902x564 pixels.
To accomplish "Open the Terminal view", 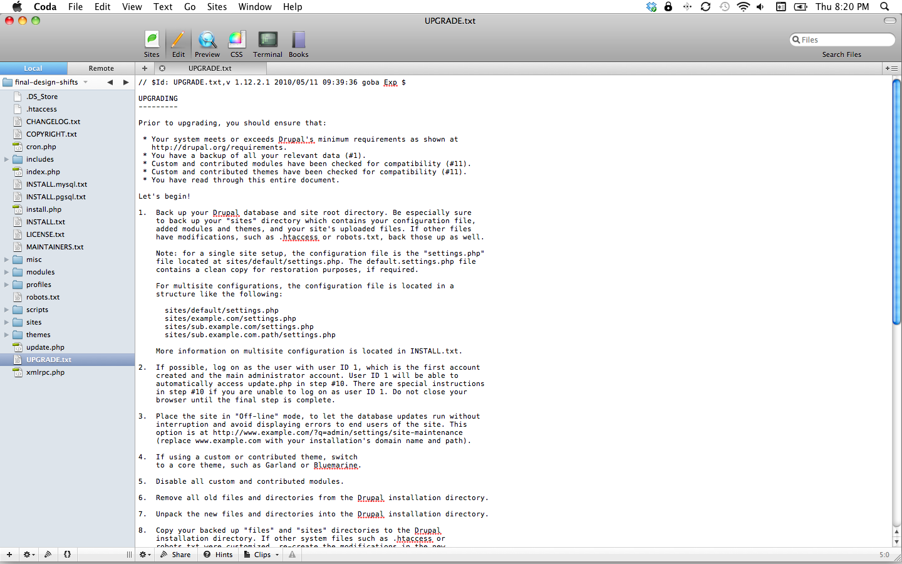I will [267, 44].
